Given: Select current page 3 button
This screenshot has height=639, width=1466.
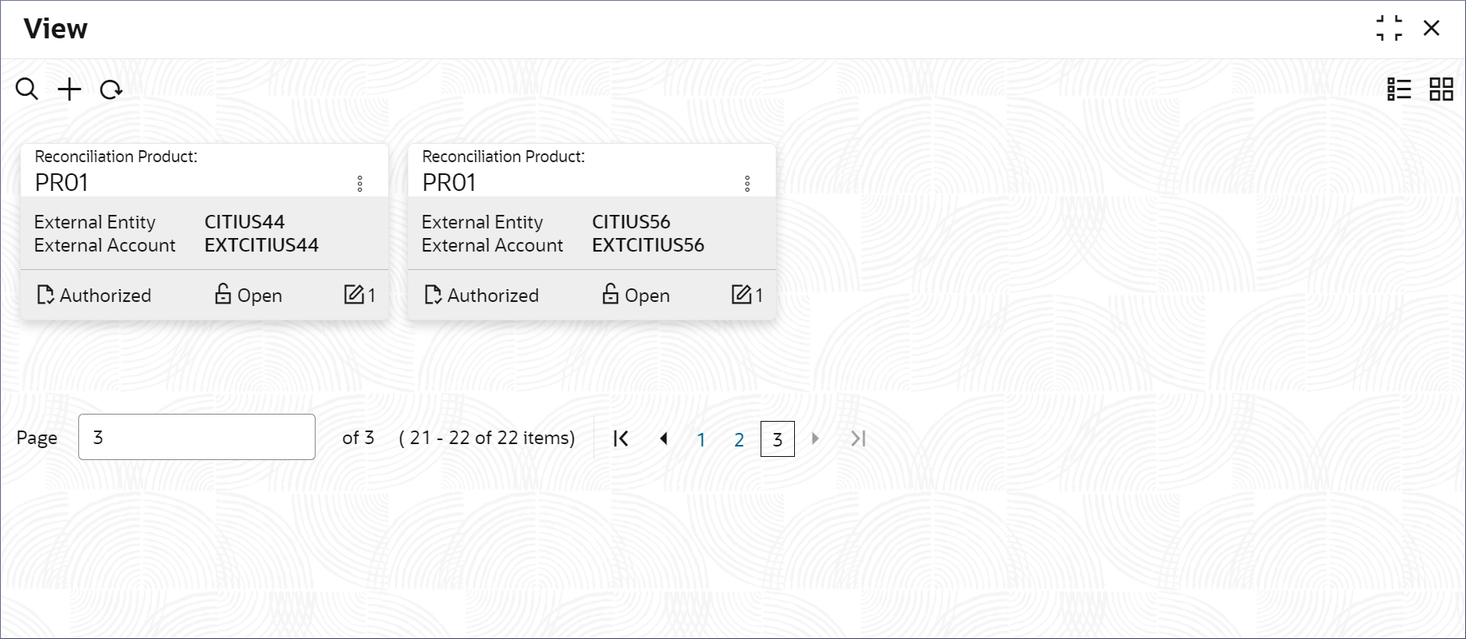Looking at the screenshot, I should 777,439.
